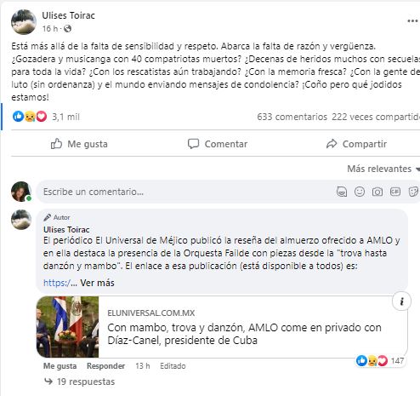420x396 pixels.
Task: Click the avatar sticker icon in comment box
Action: (x=342, y=192)
